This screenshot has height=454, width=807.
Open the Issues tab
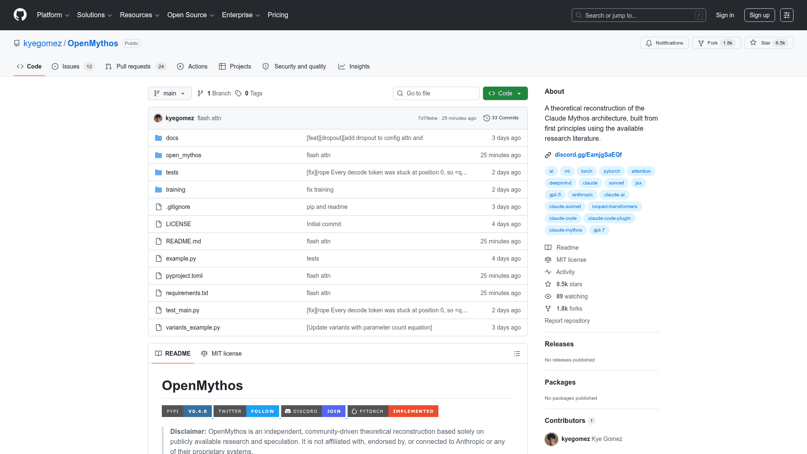(x=71, y=66)
